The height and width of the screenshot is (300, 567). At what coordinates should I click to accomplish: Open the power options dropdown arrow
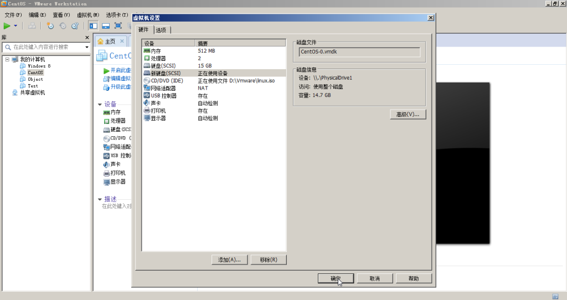click(16, 25)
